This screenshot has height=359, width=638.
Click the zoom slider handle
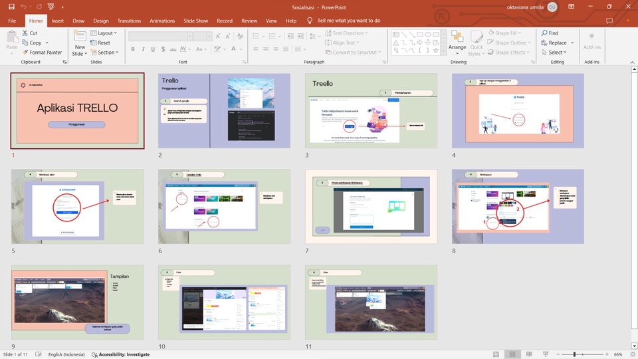pyautogui.click(x=574, y=354)
